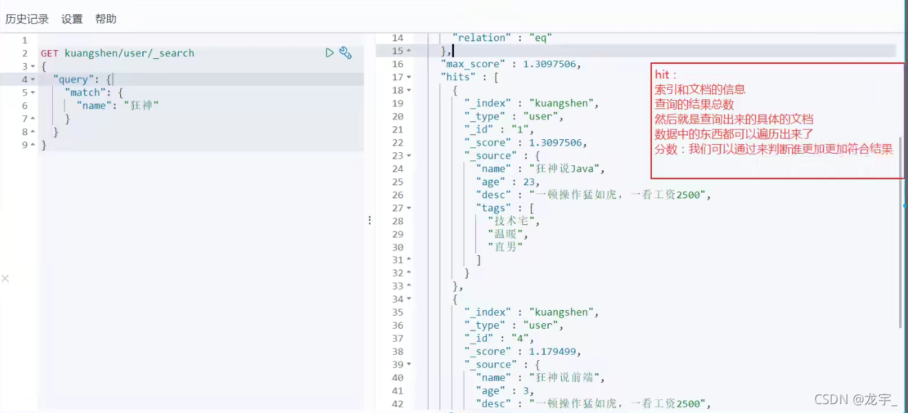Open the 帮助 menu

[x=106, y=19]
